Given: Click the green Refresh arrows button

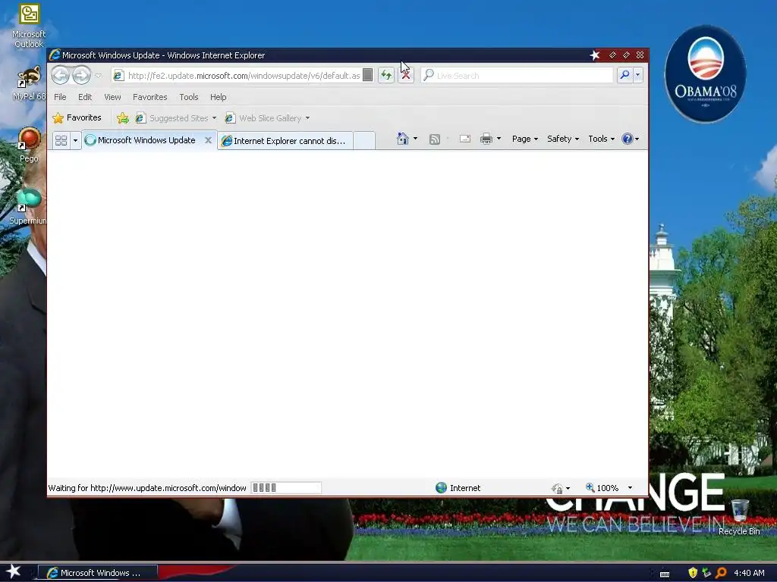Looking at the screenshot, I should [386, 76].
